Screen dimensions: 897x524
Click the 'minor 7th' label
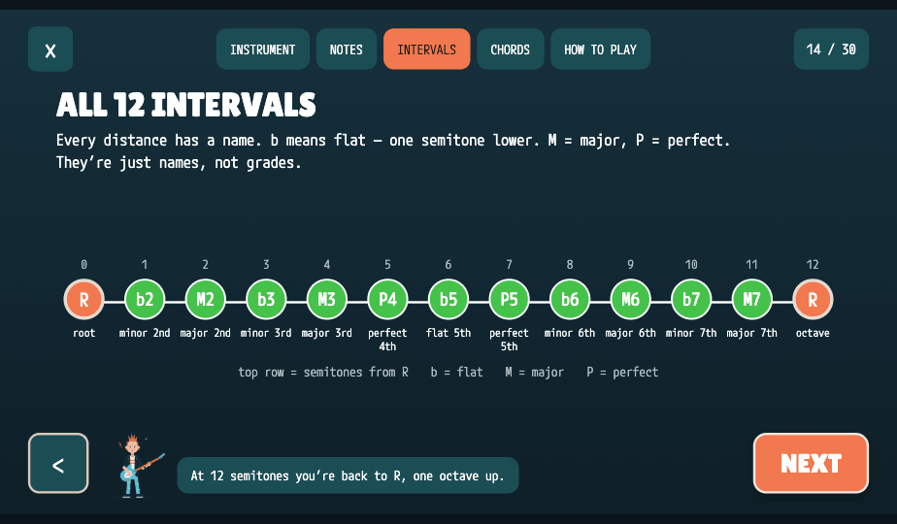(691, 333)
